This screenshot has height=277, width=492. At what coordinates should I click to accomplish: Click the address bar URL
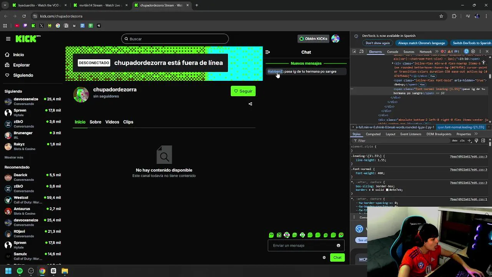(x=61, y=16)
